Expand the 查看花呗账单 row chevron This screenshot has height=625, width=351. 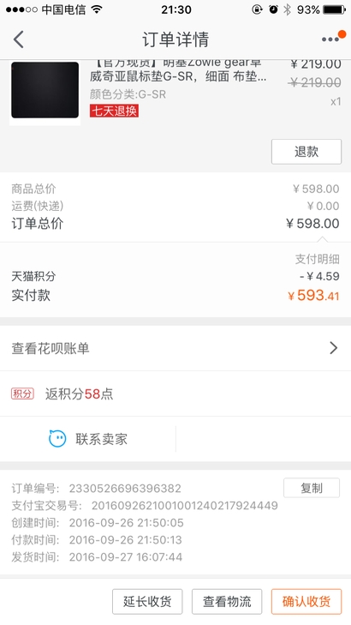click(x=334, y=348)
